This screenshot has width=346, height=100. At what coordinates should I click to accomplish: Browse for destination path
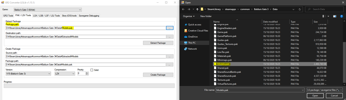coord(170,37)
